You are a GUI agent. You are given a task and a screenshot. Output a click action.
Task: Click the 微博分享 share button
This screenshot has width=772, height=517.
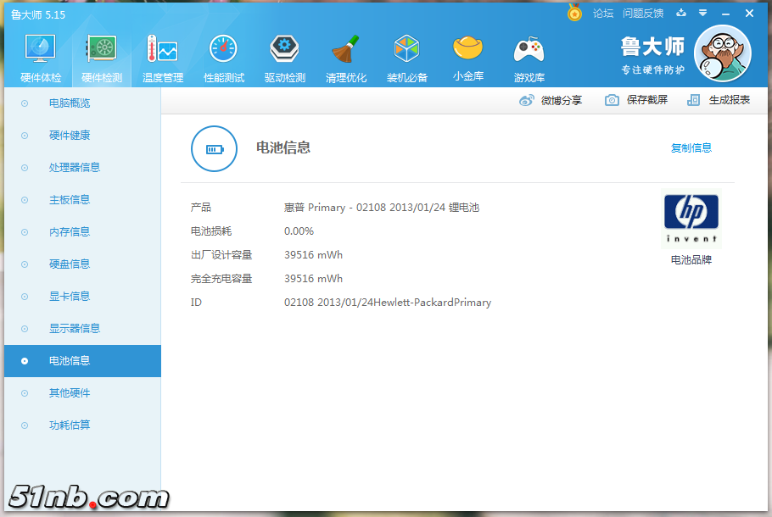tap(551, 100)
